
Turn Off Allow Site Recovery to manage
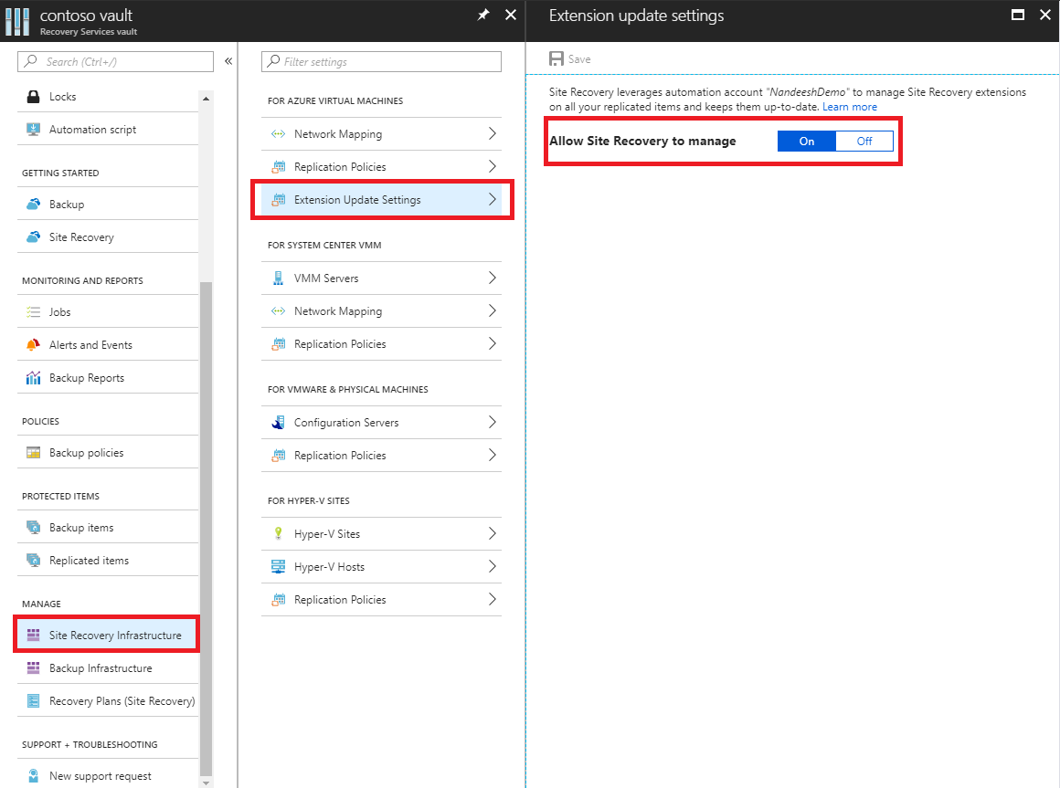pyautogui.click(x=865, y=141)
